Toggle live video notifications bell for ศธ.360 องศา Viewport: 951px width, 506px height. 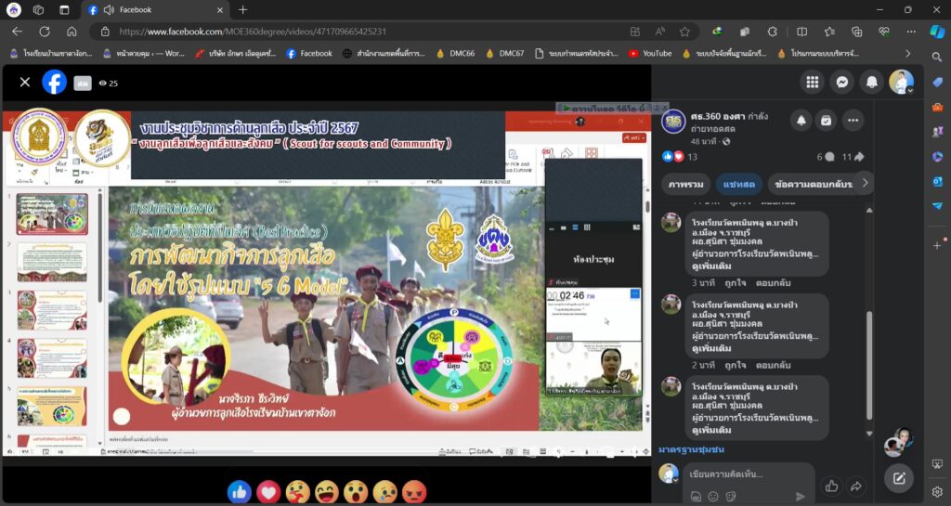[x=801, y=121]
